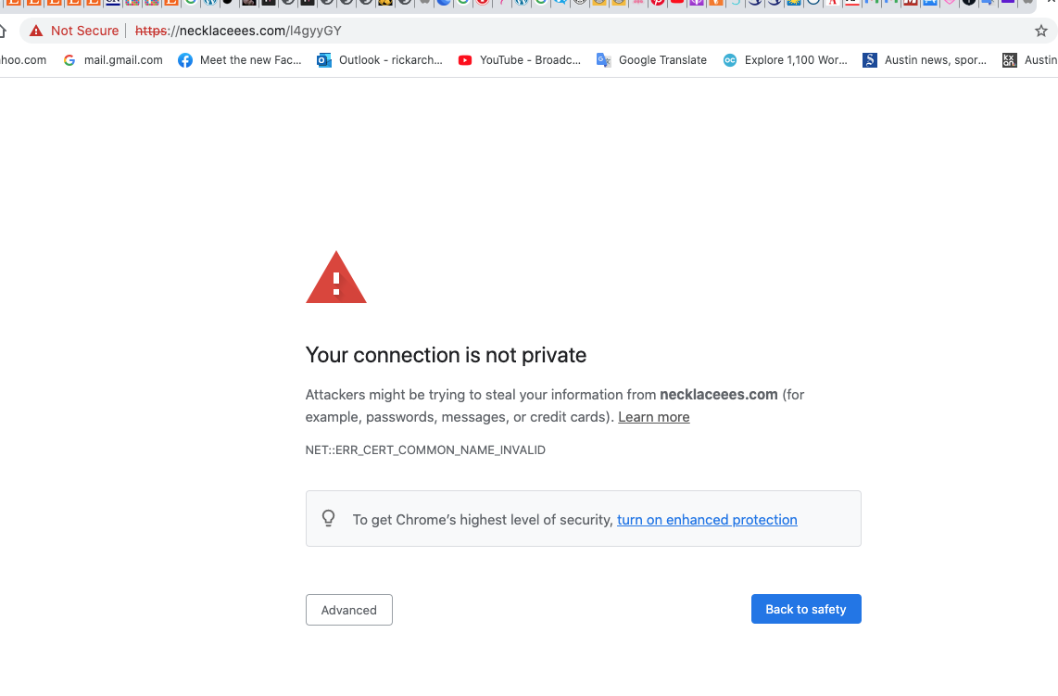
Task: Open the Outlook bookmark icon
Action: pyautogui.click(x=324, y=60)
